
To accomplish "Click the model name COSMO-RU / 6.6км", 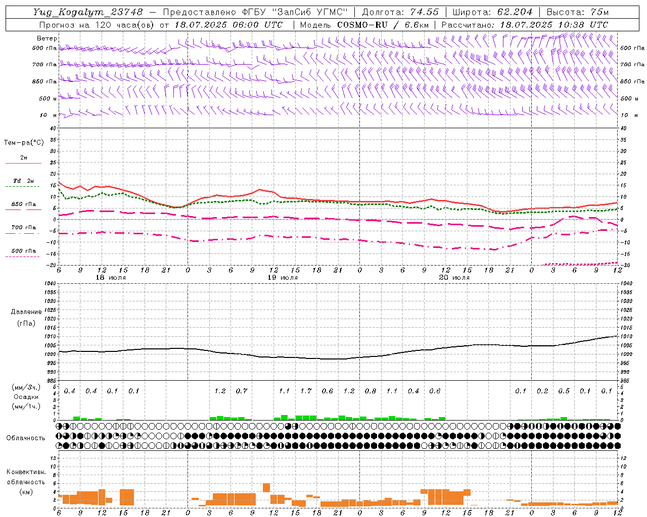I will [x=383, y=25].
